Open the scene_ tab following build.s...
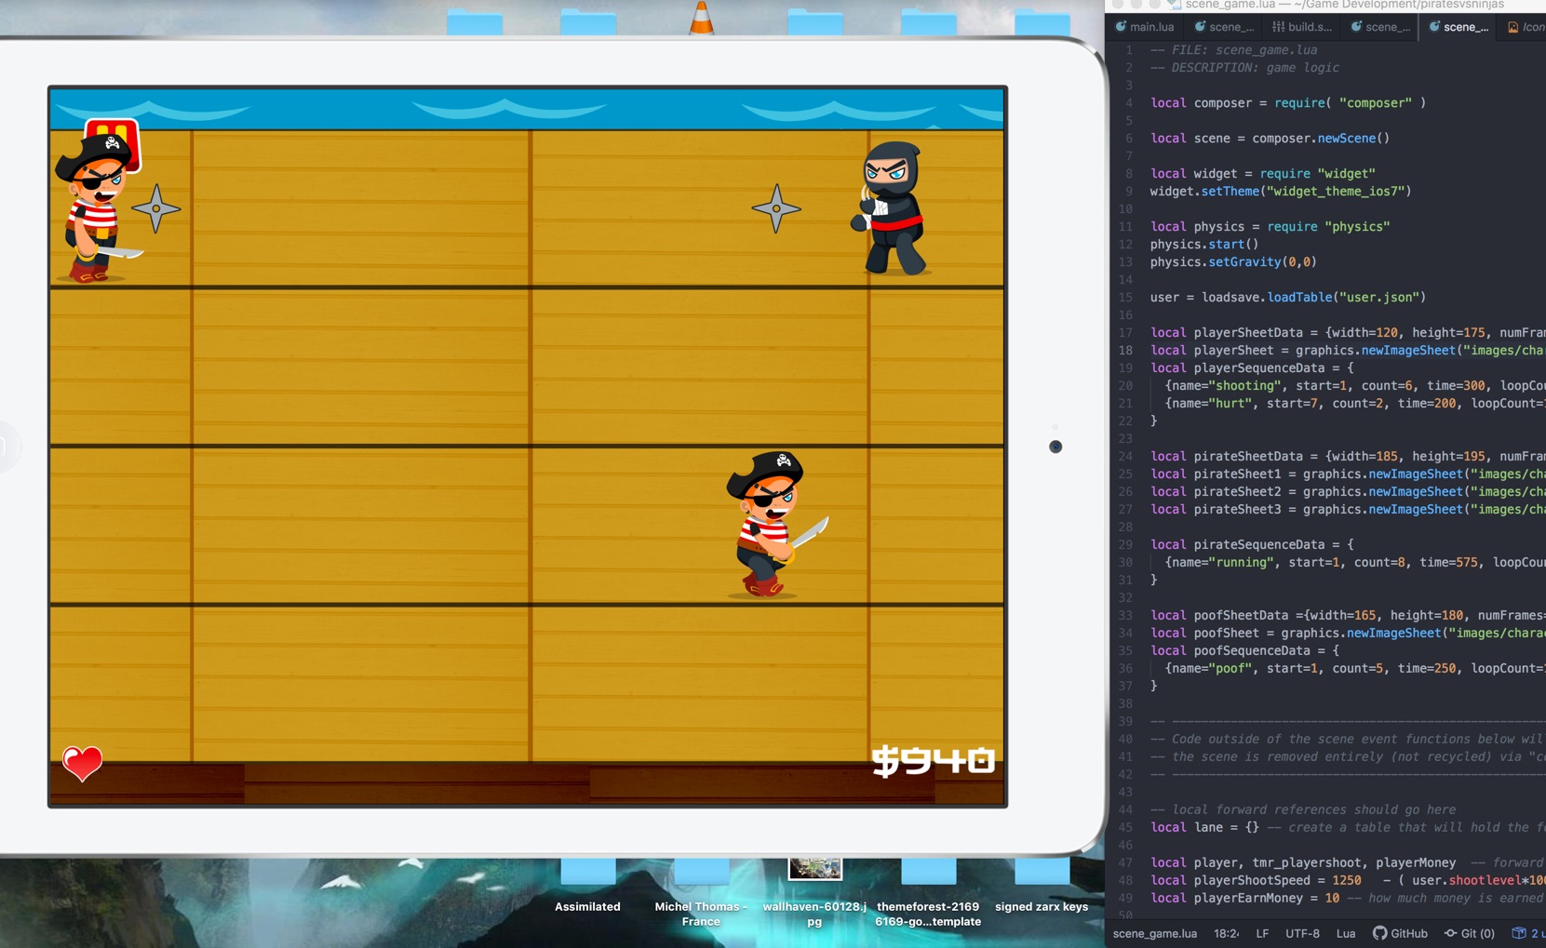Screen dimensions: 1546x948 [1379, 27]
